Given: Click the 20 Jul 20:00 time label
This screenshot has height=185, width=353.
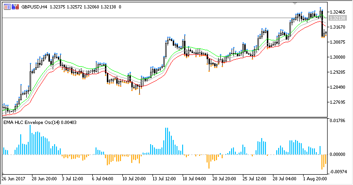Looking at the screenshot, I should pos(224,179).
